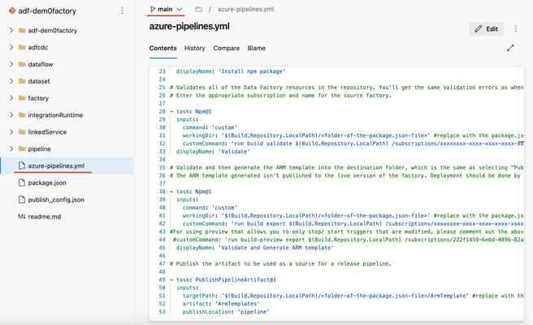Open the file more actions menu beside Edit

point(516,29)
